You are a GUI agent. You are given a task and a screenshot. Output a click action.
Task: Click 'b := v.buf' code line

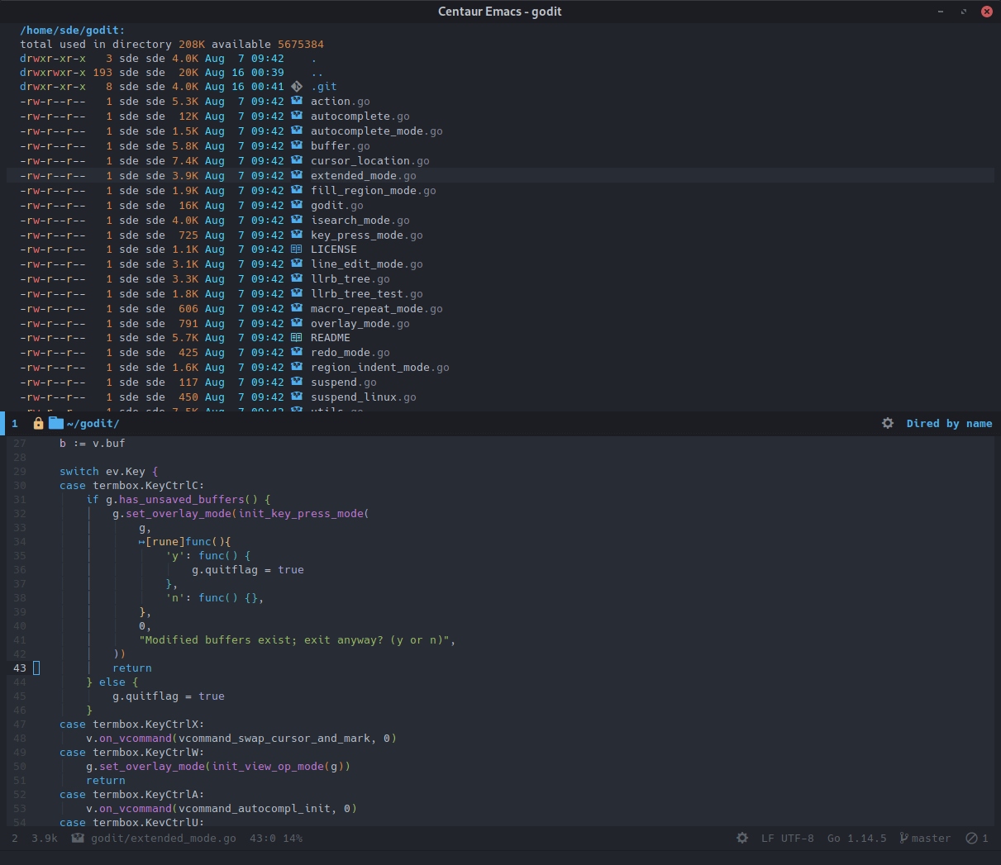(x=93, y=444)
